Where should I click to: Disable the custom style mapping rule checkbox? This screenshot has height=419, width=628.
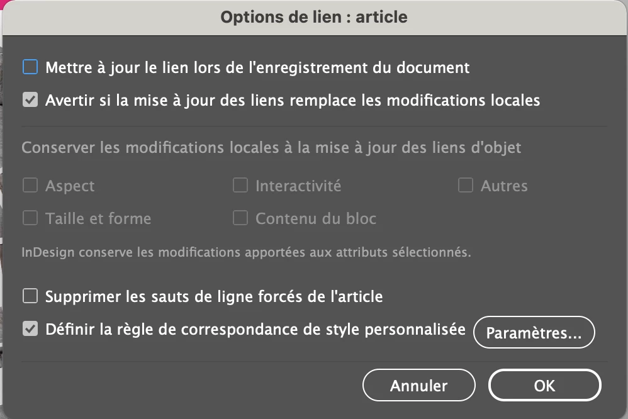pos(30,329)
